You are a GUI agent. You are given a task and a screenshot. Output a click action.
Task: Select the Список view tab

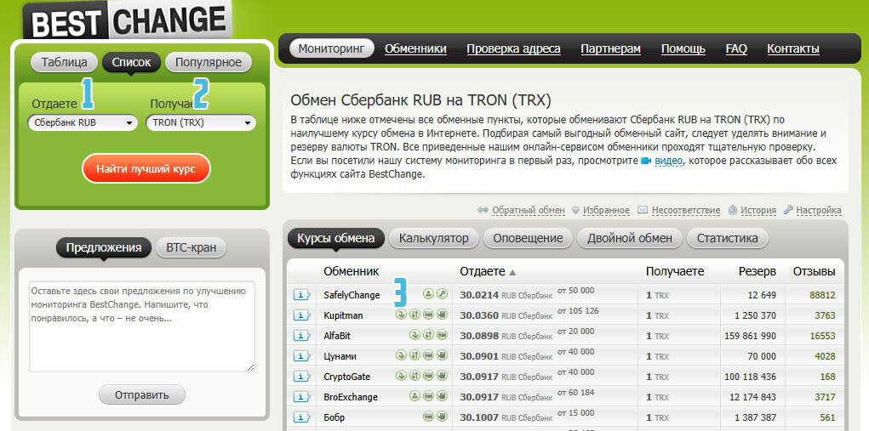131,62
